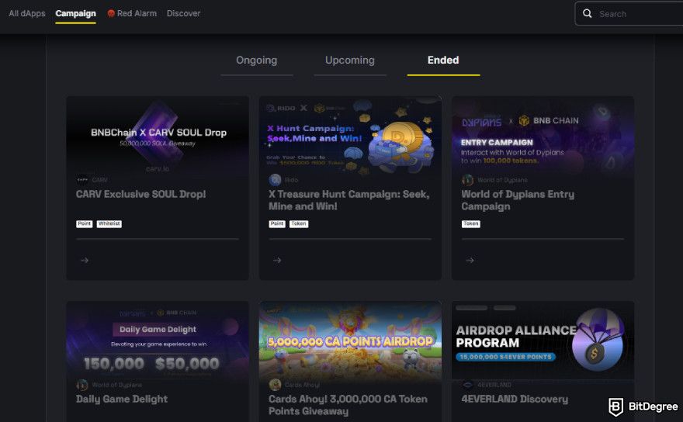Click the Cards Ahoy project name label

point(302,385)
